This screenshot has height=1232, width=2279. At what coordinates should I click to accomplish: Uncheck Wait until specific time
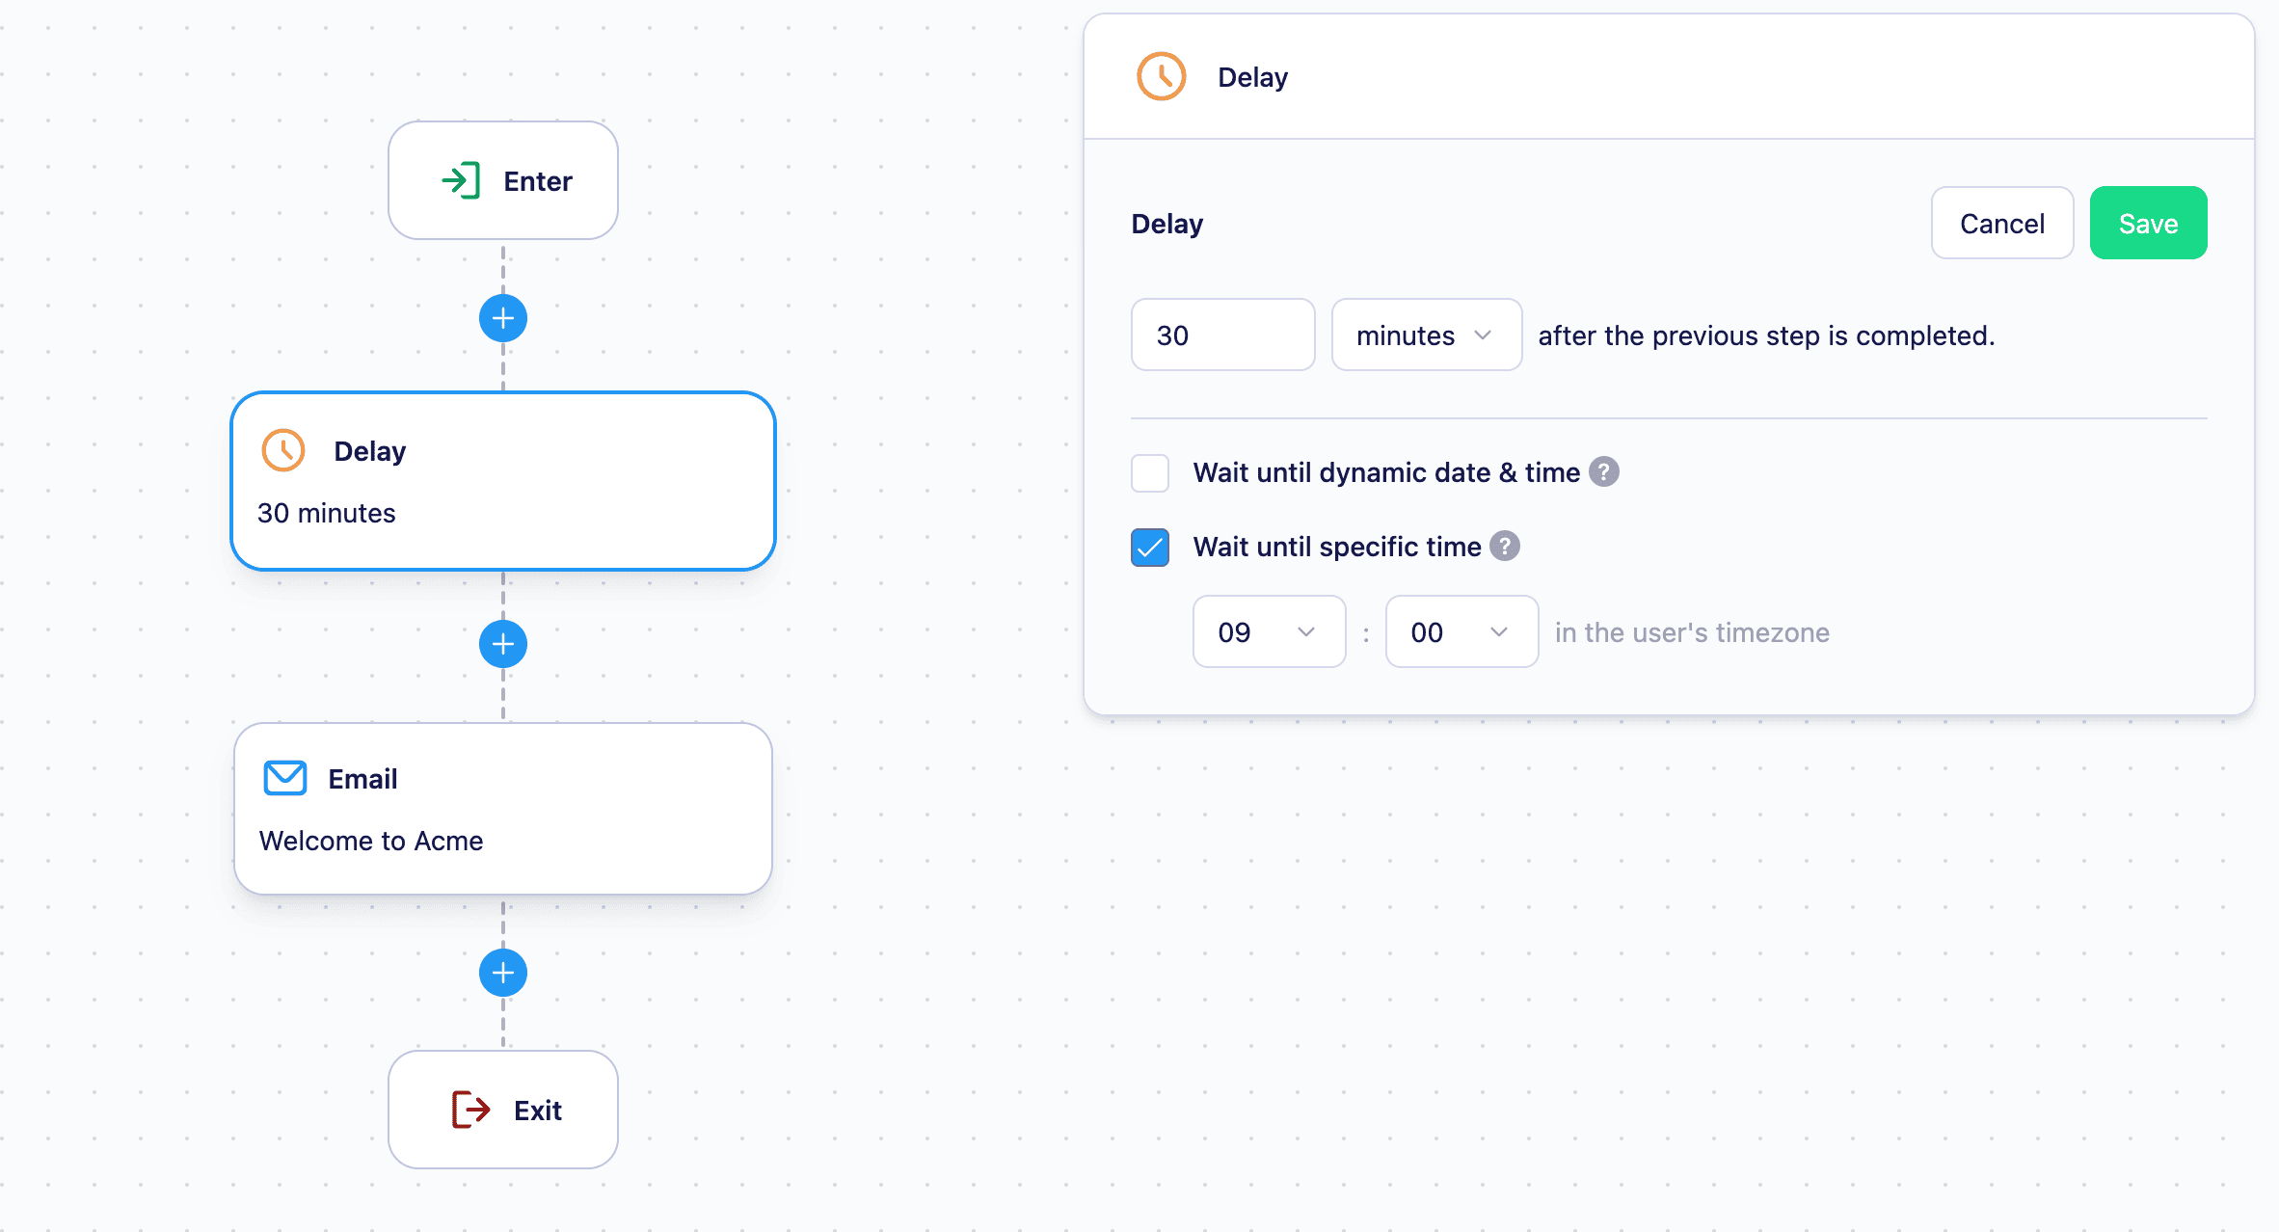[x=1150, y=548]
